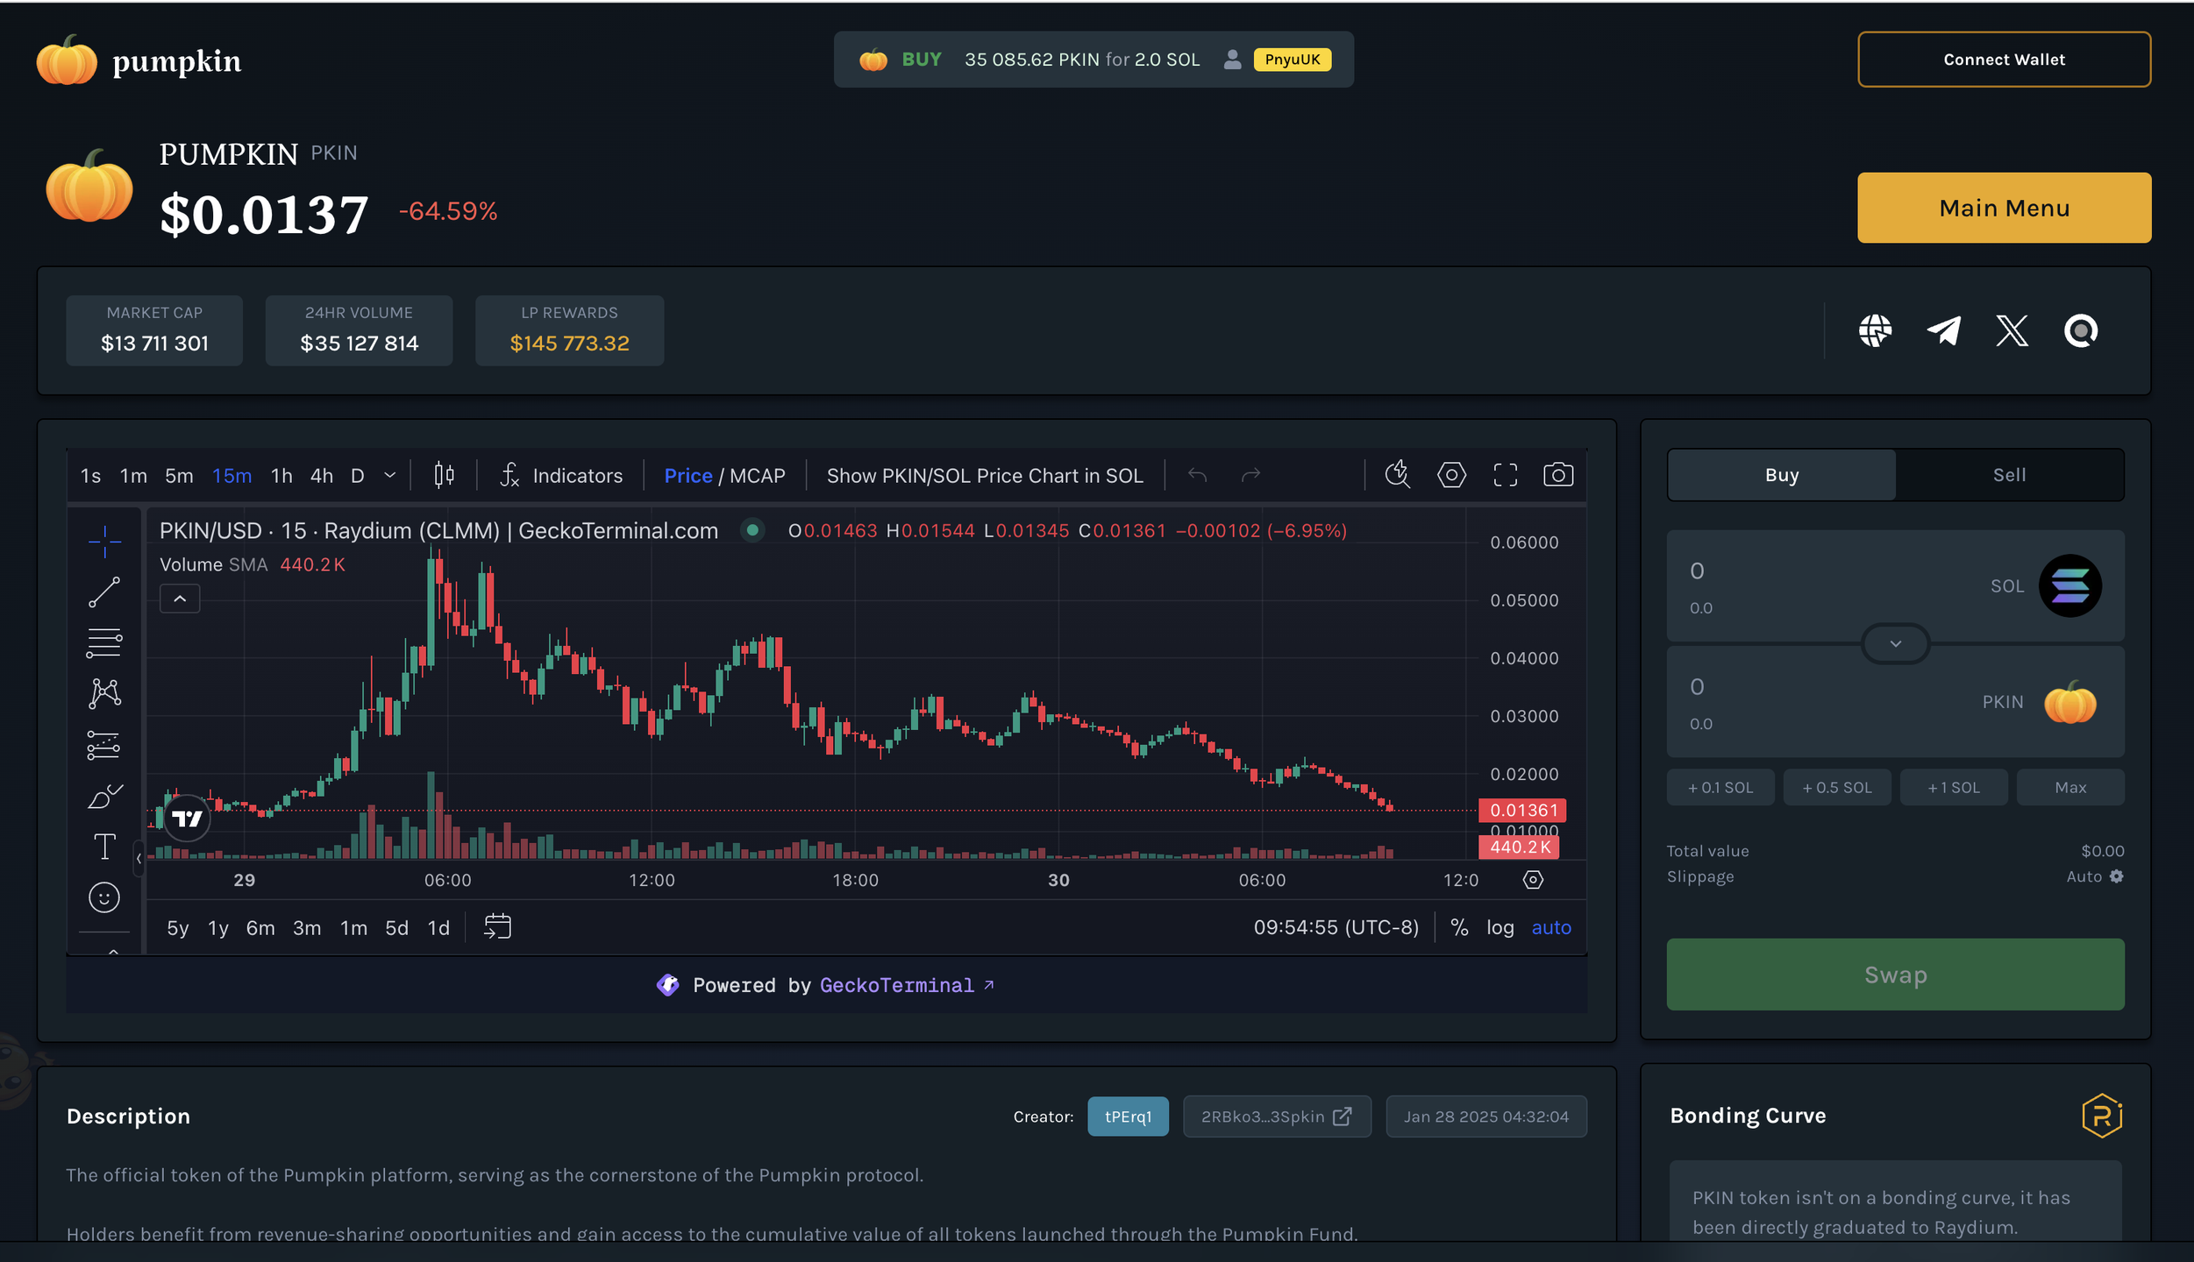Select the 1h timeframe
Image resolution: width=2194 pixels, height=1262 pixels.
pos(281,475)
